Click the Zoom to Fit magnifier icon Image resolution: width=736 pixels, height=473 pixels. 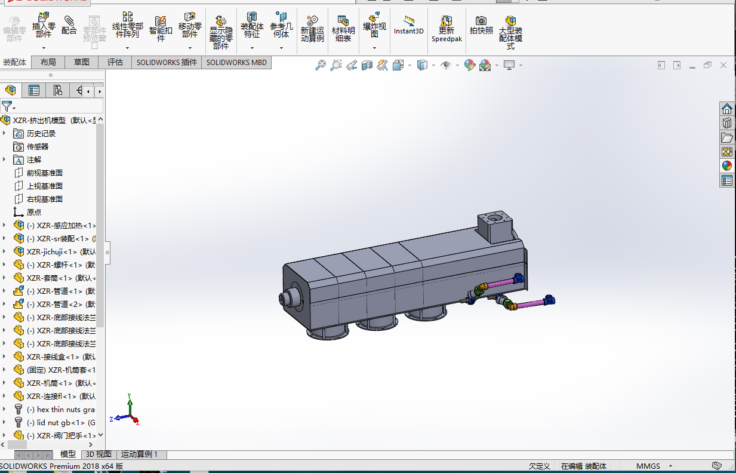pos(321,65)
